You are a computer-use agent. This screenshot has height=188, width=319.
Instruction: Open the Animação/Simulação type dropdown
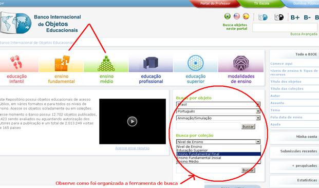coord(218,118)
